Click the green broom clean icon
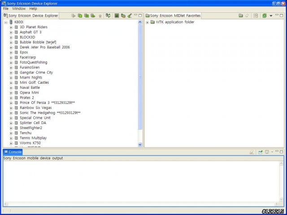Image resolution: width=287 pixels, height=215 pixels. point(130,16)
